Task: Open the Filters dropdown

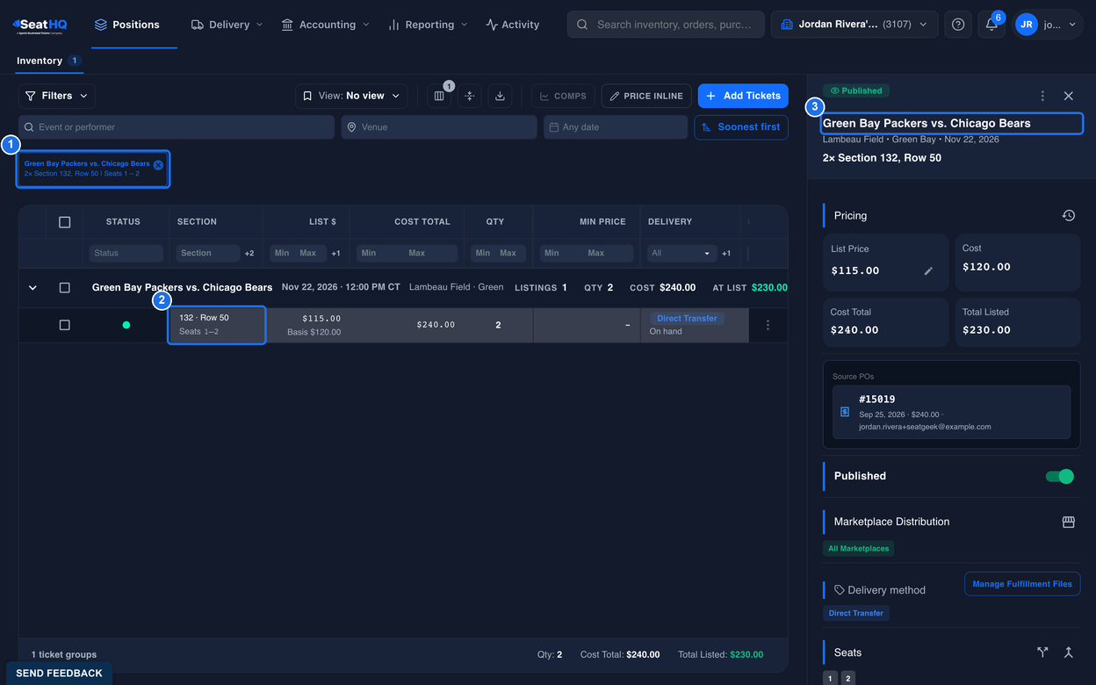Action: tap(57, 96)
